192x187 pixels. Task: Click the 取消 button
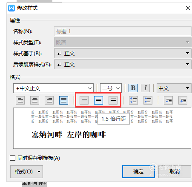(175, 172)
